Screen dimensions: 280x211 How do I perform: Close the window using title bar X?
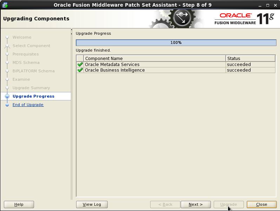tap(275, 5)
